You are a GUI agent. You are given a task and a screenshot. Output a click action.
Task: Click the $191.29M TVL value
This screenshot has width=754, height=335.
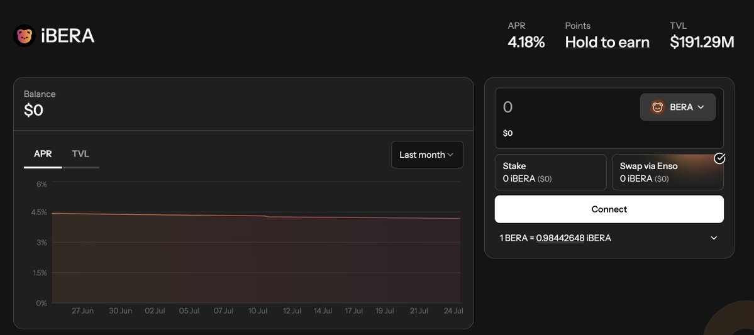click(x=702, y=42)
